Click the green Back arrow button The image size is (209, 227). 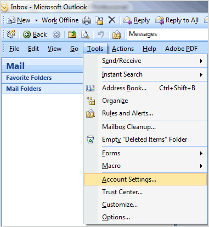(x=35, y=34)
